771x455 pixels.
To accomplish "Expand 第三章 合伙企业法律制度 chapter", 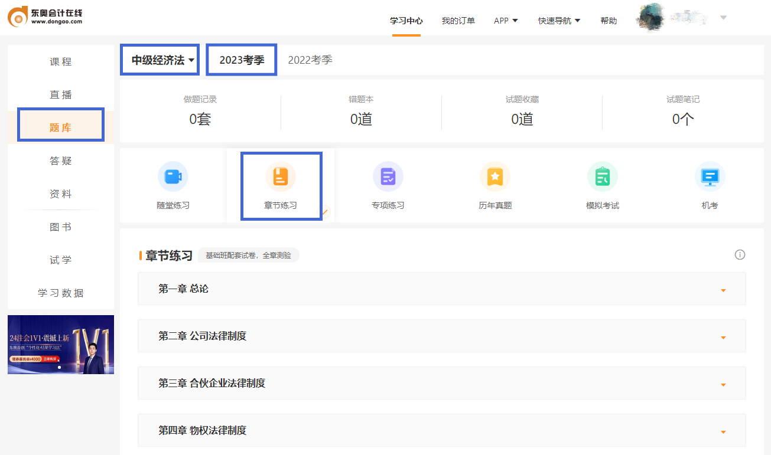I will (x=441, y=384).
